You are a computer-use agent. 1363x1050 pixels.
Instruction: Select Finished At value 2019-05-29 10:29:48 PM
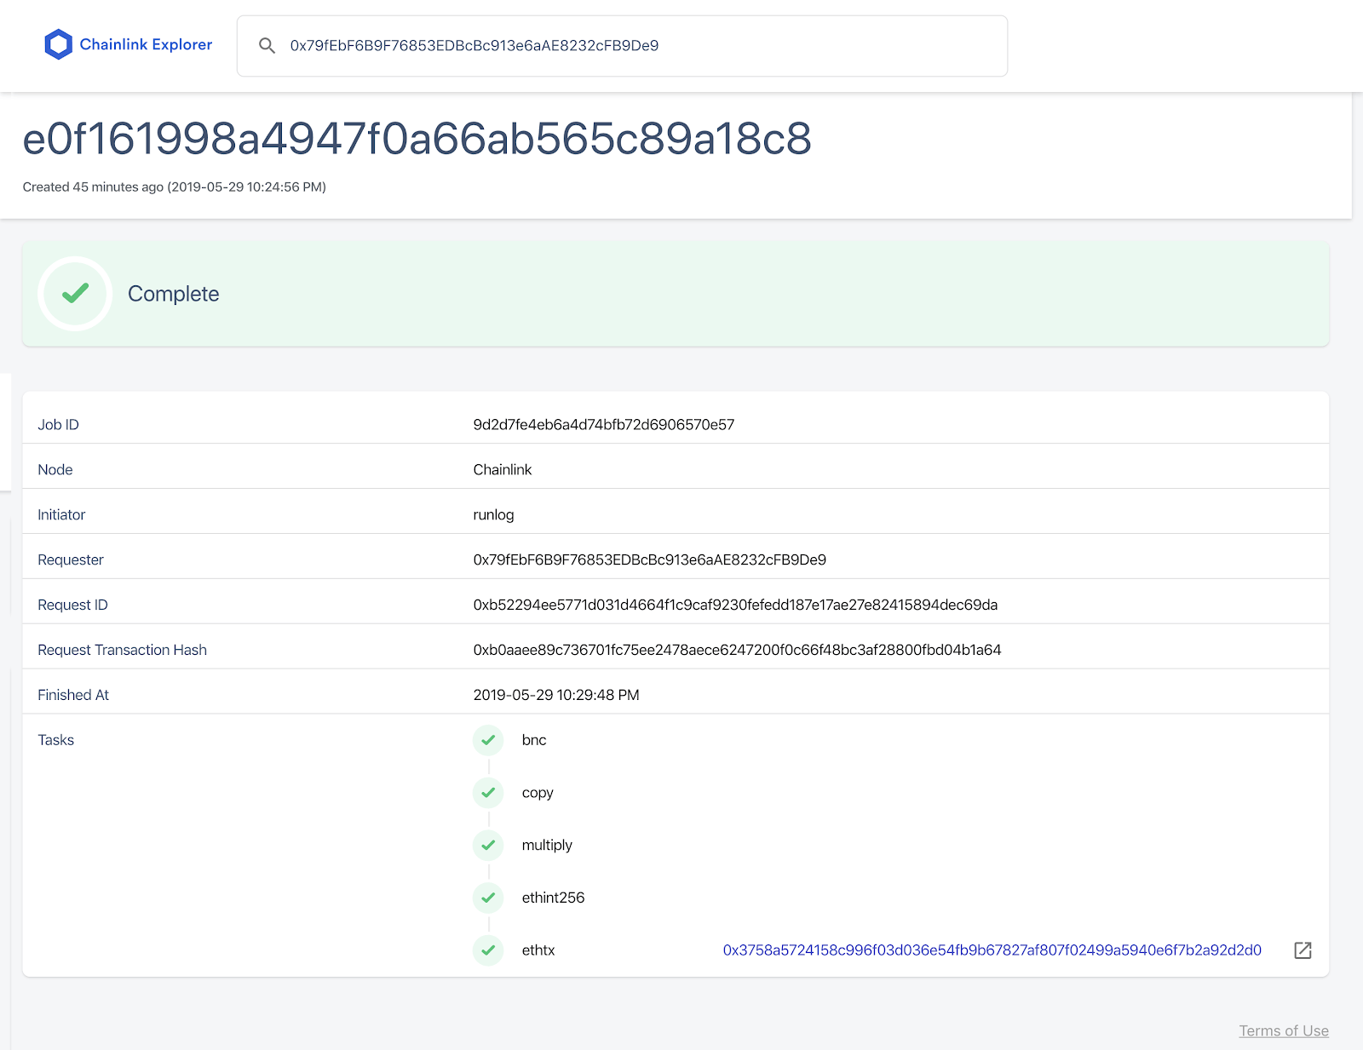556,696
